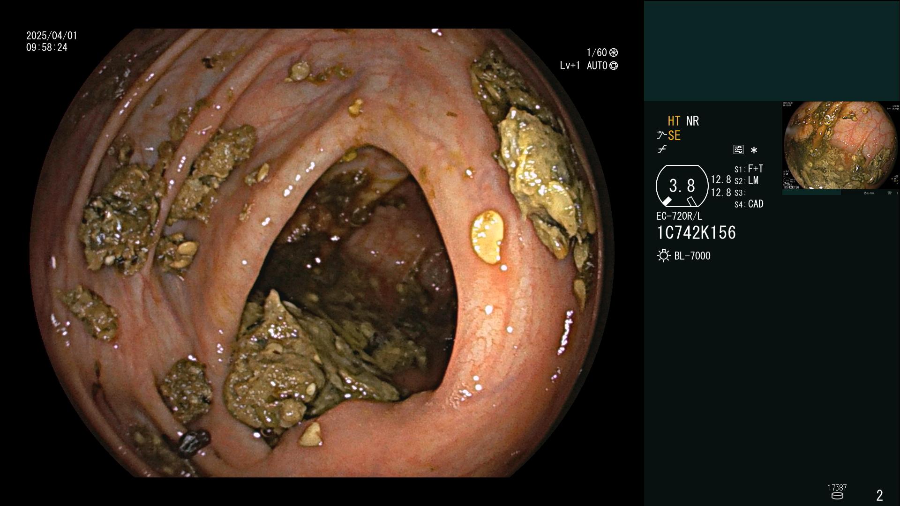Click the AUTO iris mode icon

click(614, 66)
